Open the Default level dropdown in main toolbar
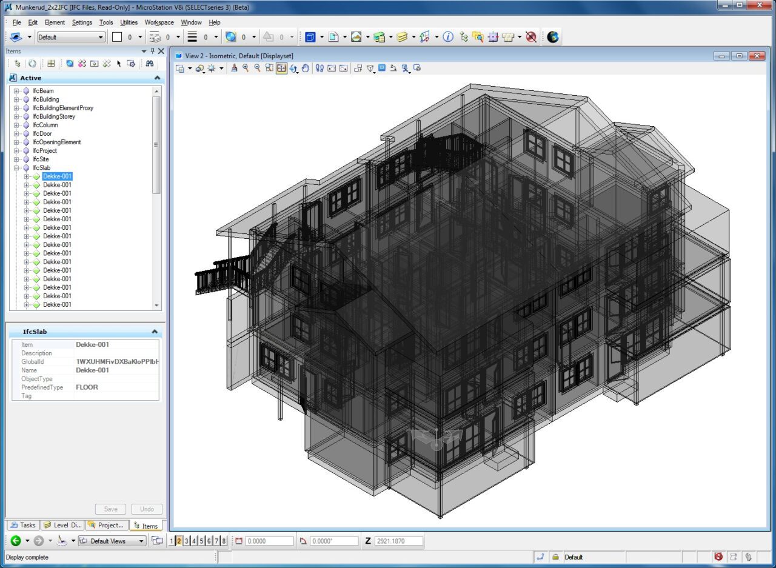Image resolution: width=776 pixels, height=568 pixels. click(x=72, y=37)
